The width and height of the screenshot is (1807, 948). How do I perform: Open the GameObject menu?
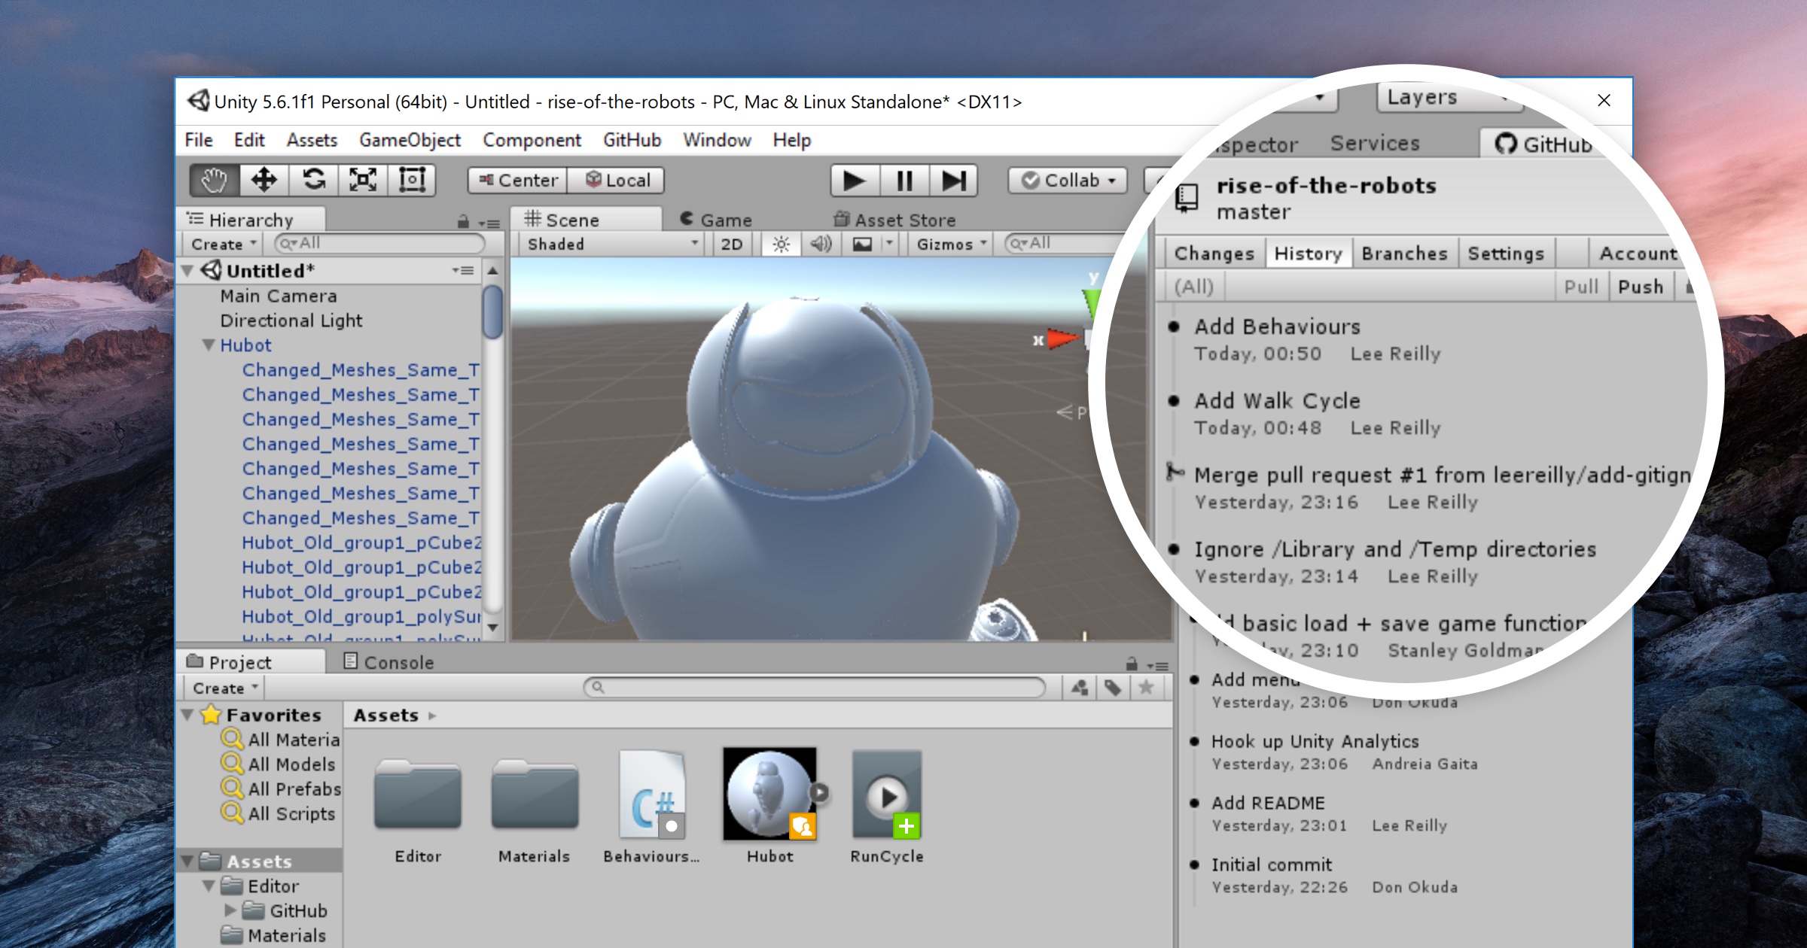[410, 140]
